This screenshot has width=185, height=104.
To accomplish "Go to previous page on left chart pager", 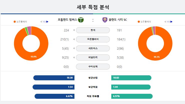I will (41, 22).
